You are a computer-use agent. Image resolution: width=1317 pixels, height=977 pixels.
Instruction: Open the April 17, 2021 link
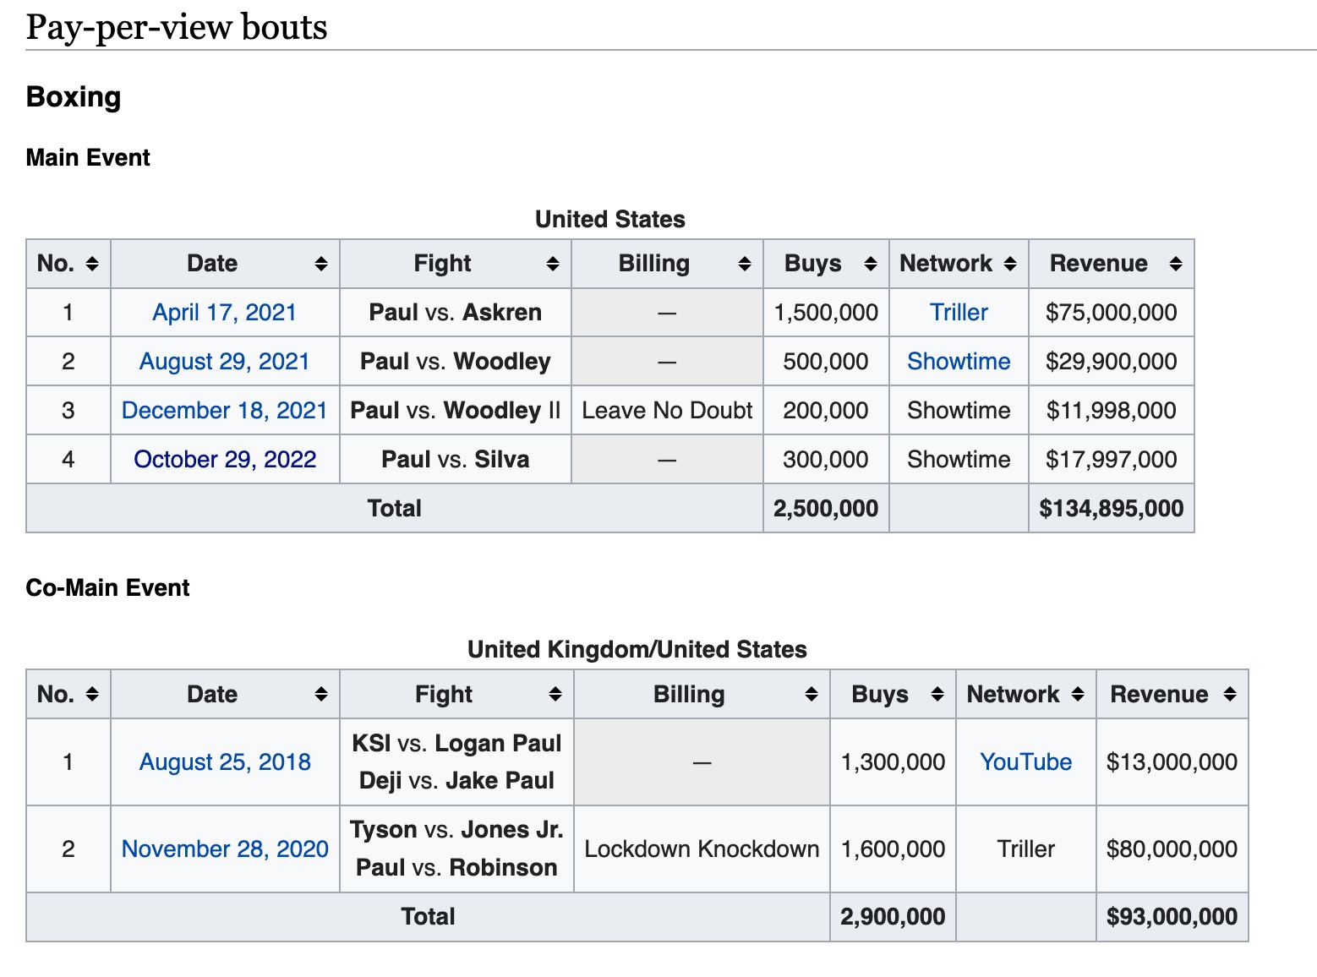[x=224, y=313]
